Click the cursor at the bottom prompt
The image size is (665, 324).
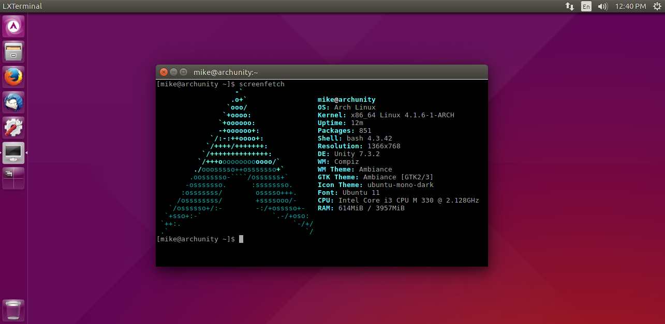(241, 239)
